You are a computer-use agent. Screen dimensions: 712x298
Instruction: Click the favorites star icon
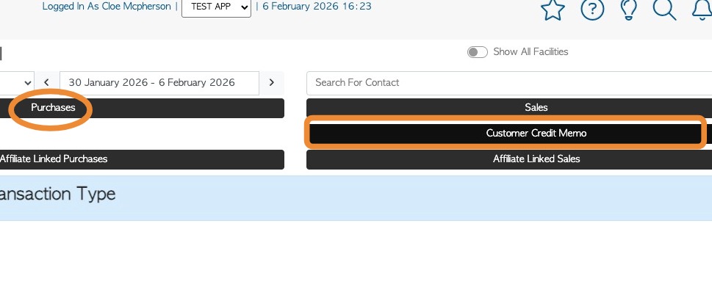click(x=552, y=9)
